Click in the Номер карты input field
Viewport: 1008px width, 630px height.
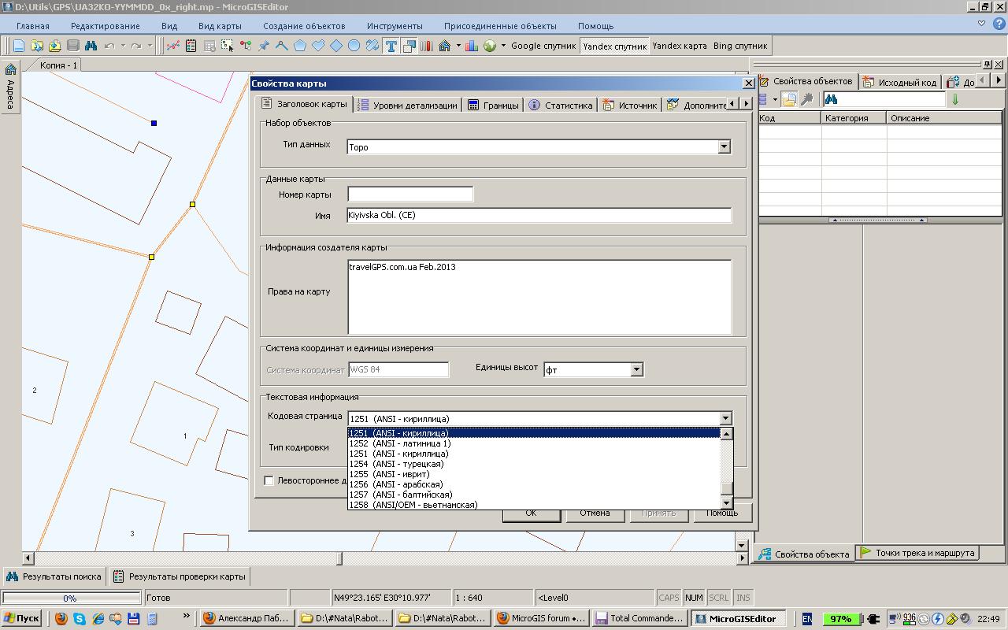(410, 194)
